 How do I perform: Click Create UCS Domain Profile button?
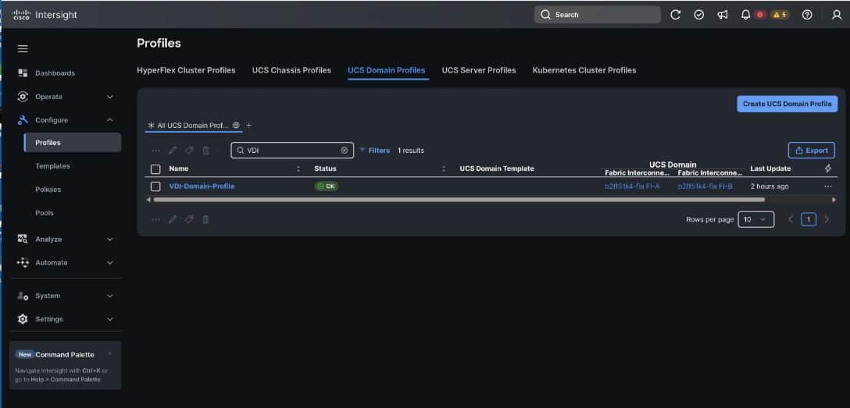tap(787, 104)
